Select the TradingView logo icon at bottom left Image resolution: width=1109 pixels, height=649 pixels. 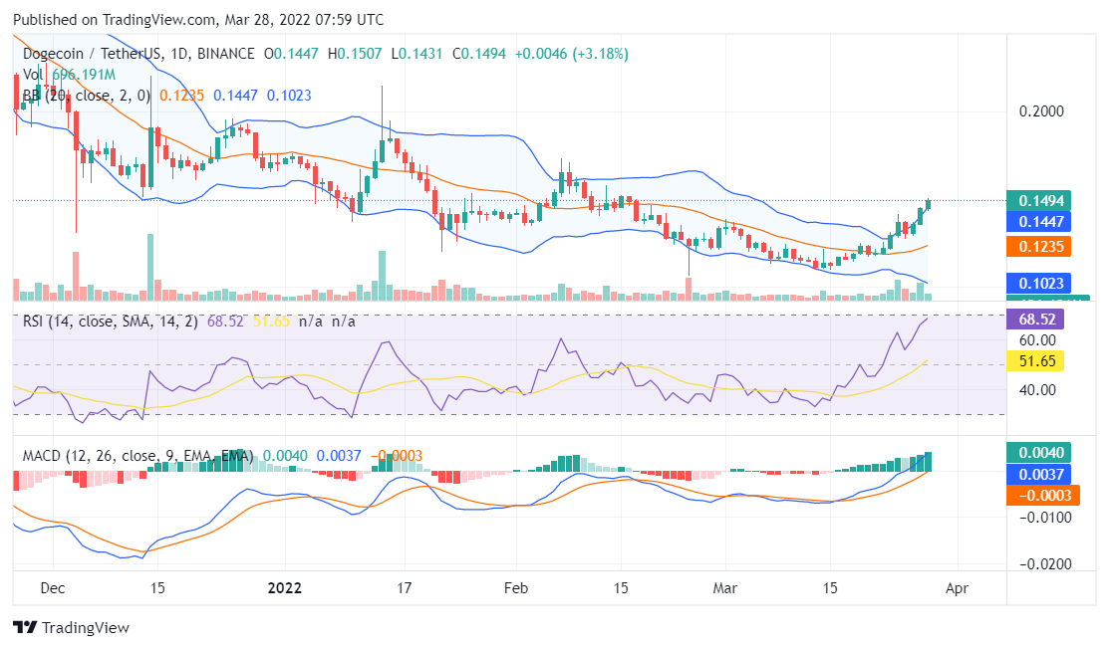(x=24, y=627)
